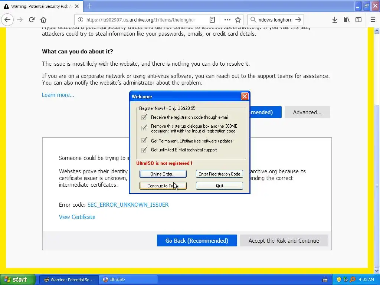The height and width of the screenshot is (285, 380).
Task: Click the Online Order... button
Action: pos(163,174)
